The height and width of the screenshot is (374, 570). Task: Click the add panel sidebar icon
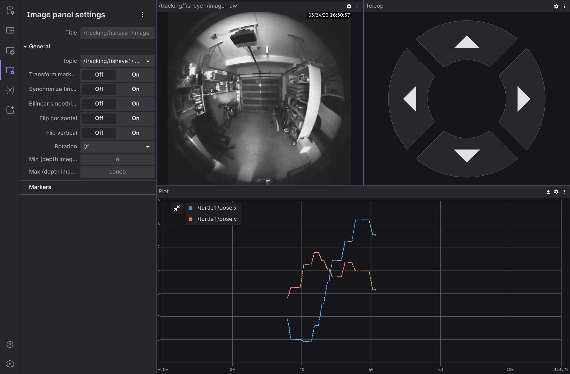[10, 51]
